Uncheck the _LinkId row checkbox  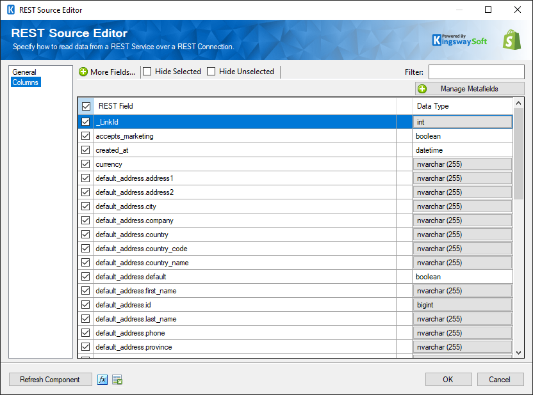pyautogui.click(x=86, y=121)
